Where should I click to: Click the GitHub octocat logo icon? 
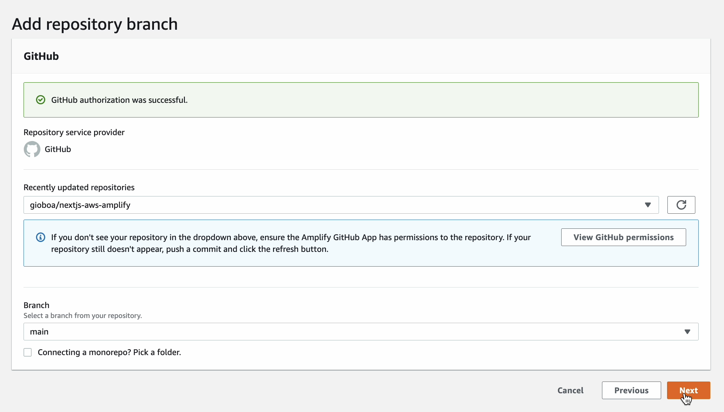click(32, 149)
